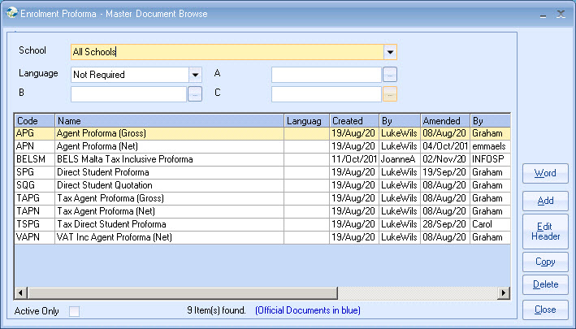Click the browse ellipsis button beside field B

tap(195, 94)
